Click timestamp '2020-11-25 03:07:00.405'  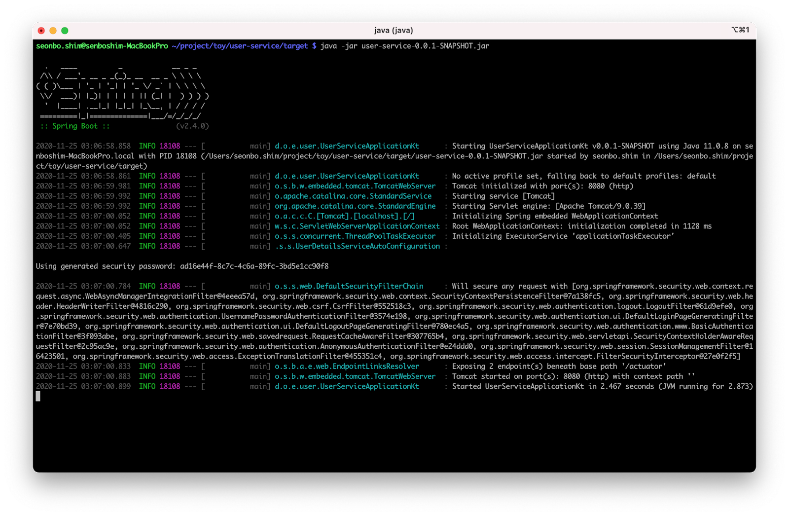pos(83,236)
